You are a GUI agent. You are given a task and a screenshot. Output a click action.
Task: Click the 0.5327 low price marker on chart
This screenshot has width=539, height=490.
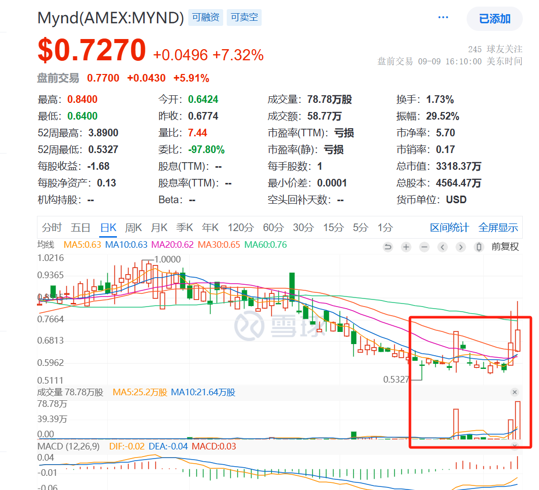pyautogui.click(x=396, y=380)
